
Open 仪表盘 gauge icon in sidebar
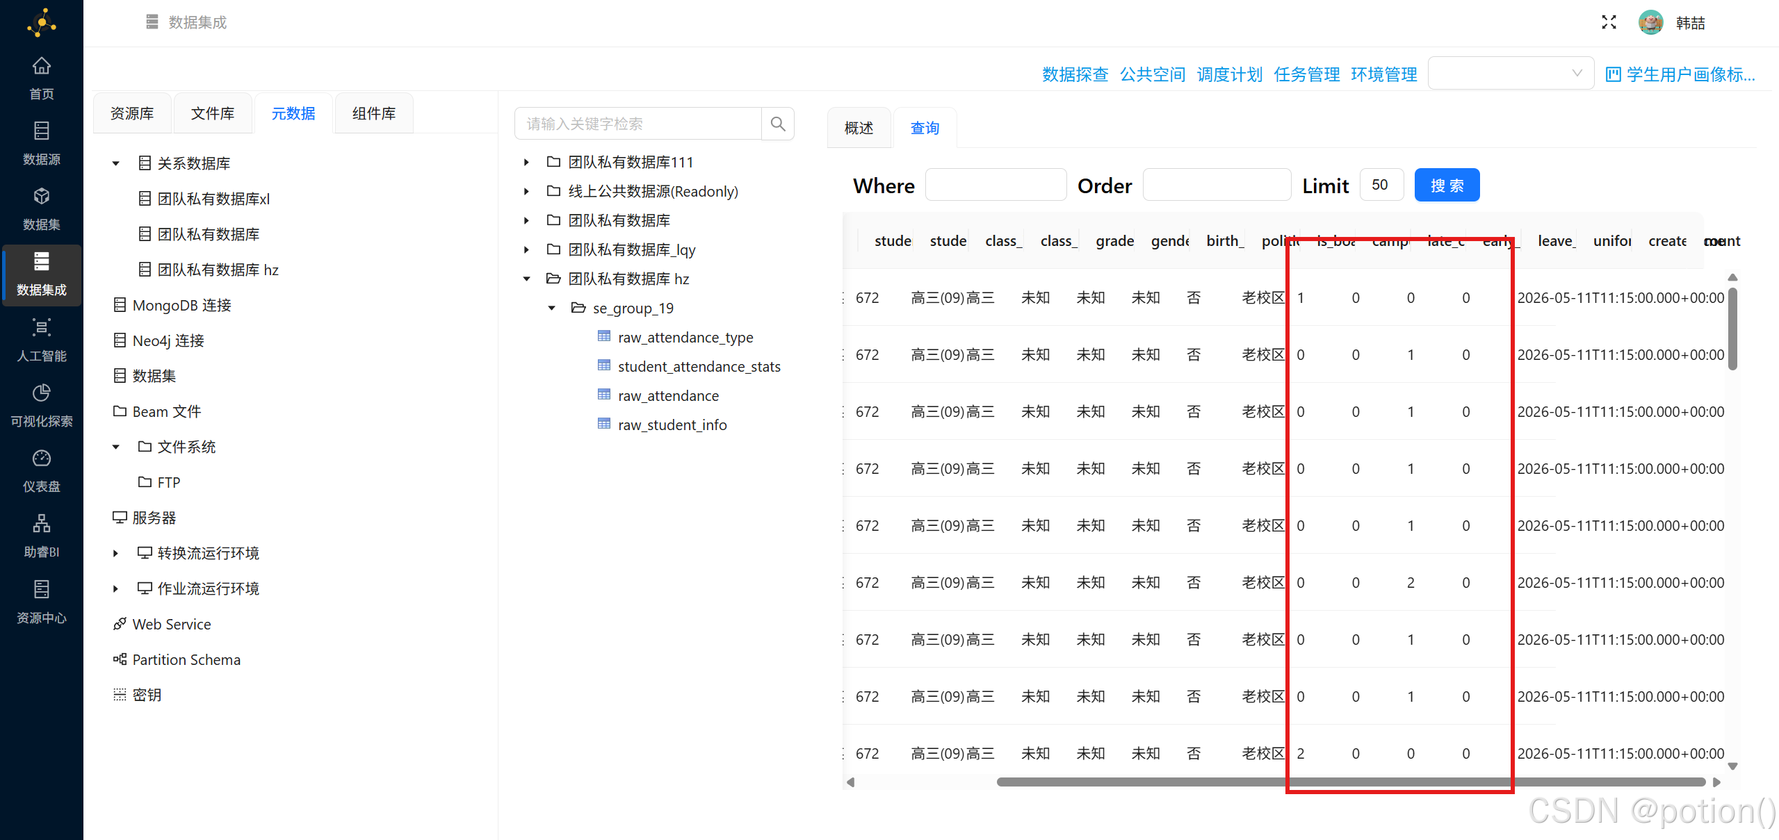[41, 458]
